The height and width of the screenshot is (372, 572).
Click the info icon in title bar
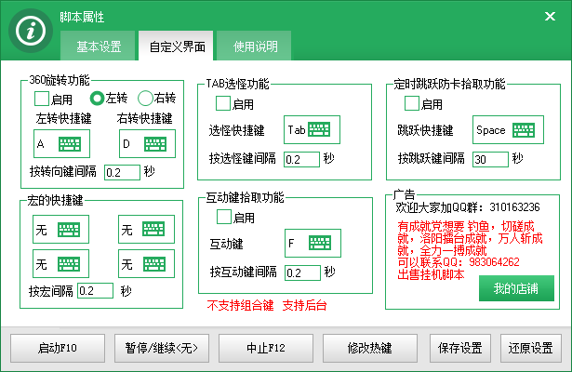pos(31,31)
